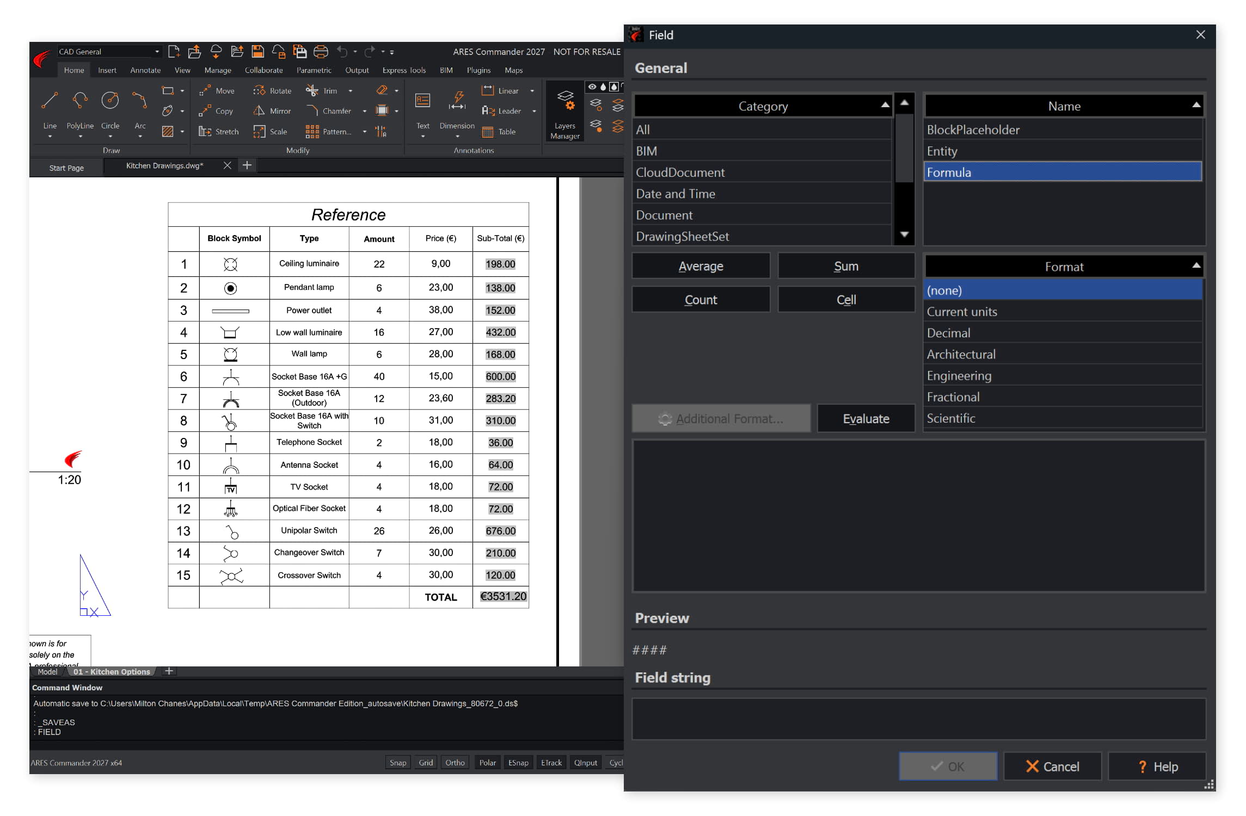Open the Annotate ribbon tab

pyautogui.click(x=145, y=70)
